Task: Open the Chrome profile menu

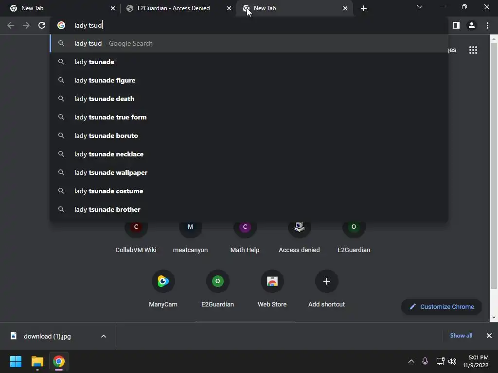Action: [472, 25]
